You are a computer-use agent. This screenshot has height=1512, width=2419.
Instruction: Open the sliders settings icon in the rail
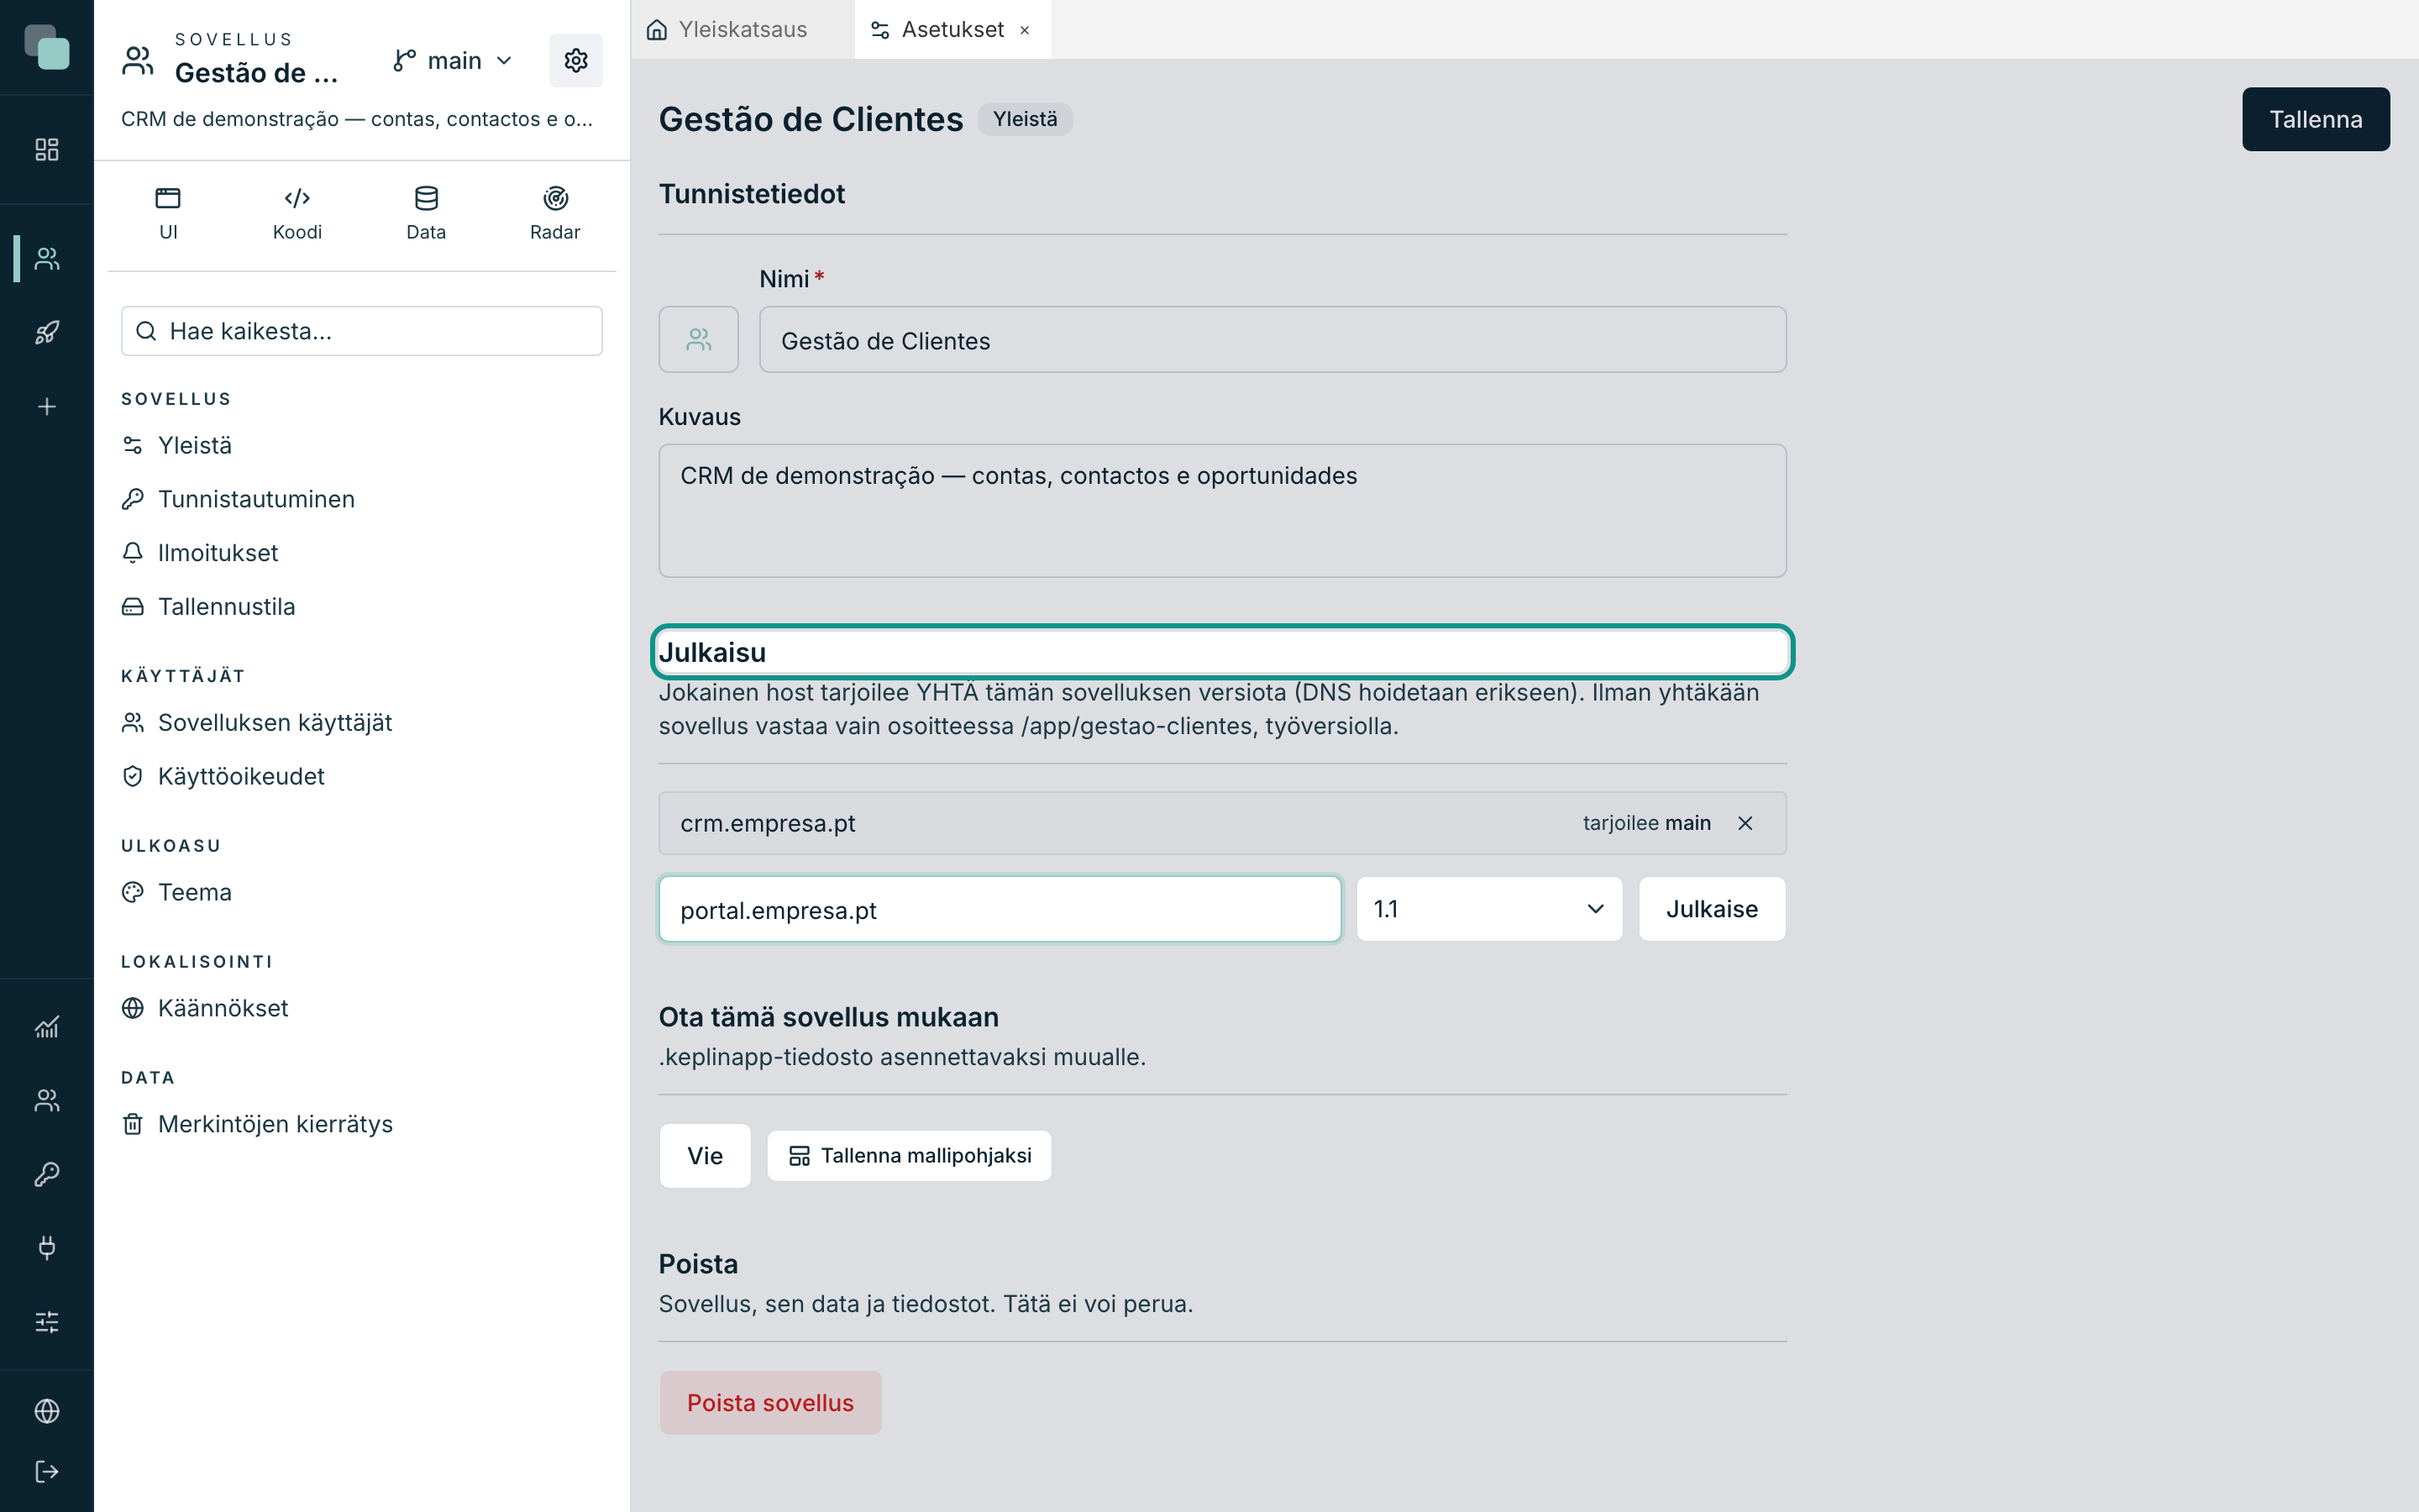click(x=47, y=1322)
